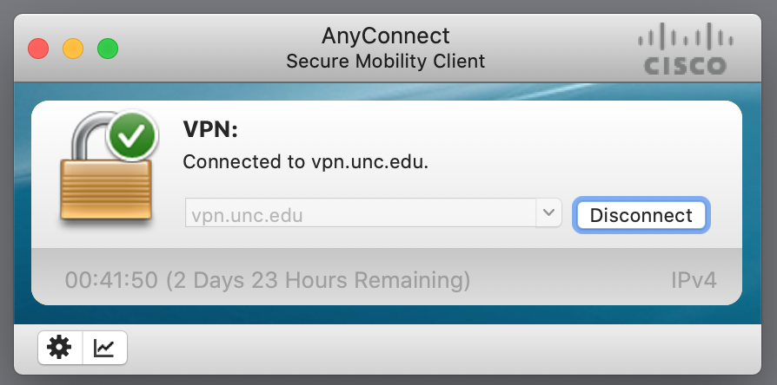Zoom the window using the green button
This screenshot has width=777, height=385.
(x=107, y=48)
